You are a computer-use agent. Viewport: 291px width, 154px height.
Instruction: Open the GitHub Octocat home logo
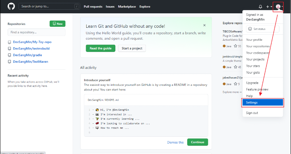(x=11, y=6)
